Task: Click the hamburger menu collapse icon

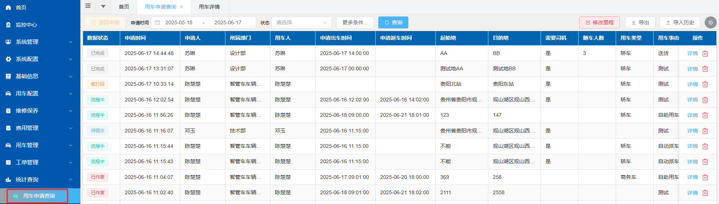Action: click(88, 6)
